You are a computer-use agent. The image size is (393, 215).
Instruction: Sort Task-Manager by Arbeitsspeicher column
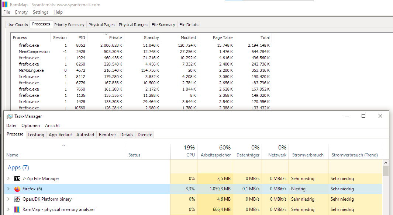(215, 152)
